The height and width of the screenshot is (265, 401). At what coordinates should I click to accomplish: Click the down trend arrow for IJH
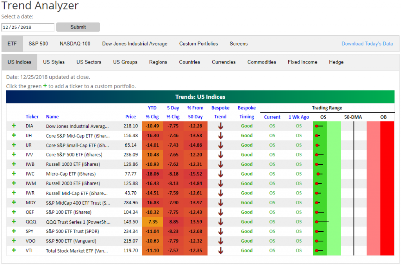(x=220, y=136)
